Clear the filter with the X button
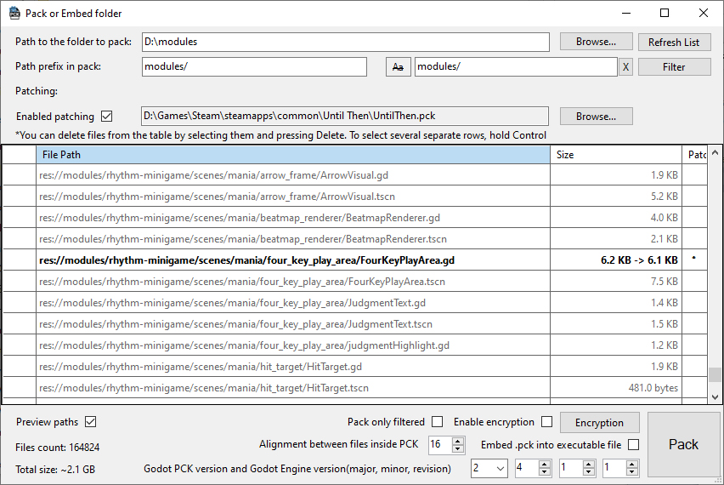 point(625,67)
